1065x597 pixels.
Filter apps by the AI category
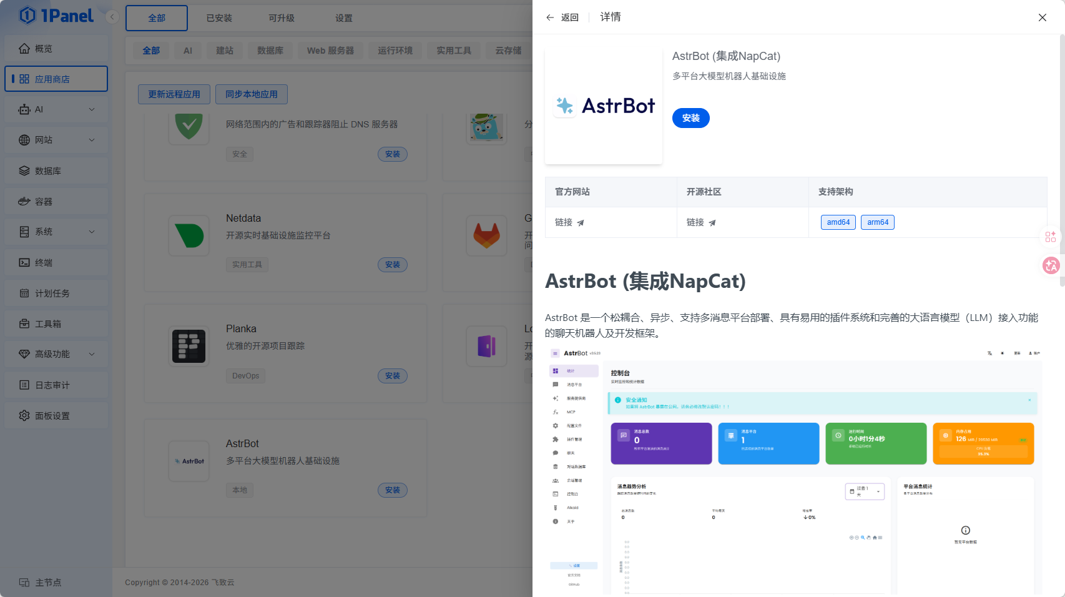point(188,51)
